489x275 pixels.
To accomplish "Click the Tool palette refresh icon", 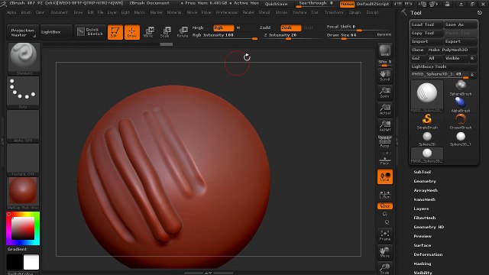I will (x=480, y=12).
